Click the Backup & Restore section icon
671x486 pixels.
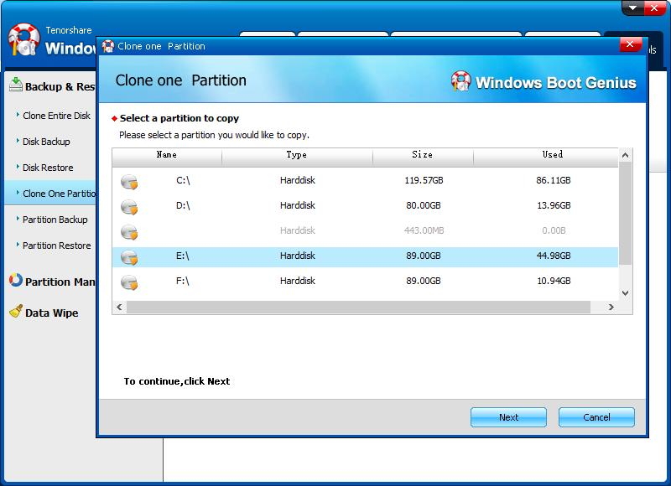coord(16,85)
